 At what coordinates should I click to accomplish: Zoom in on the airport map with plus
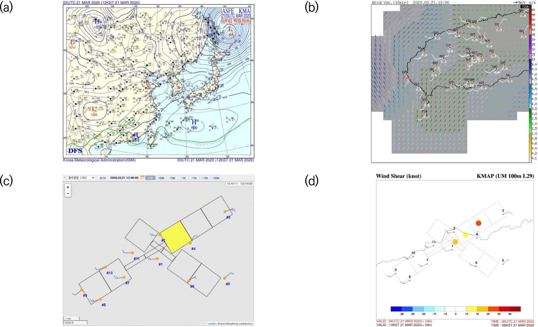[68, 187]
